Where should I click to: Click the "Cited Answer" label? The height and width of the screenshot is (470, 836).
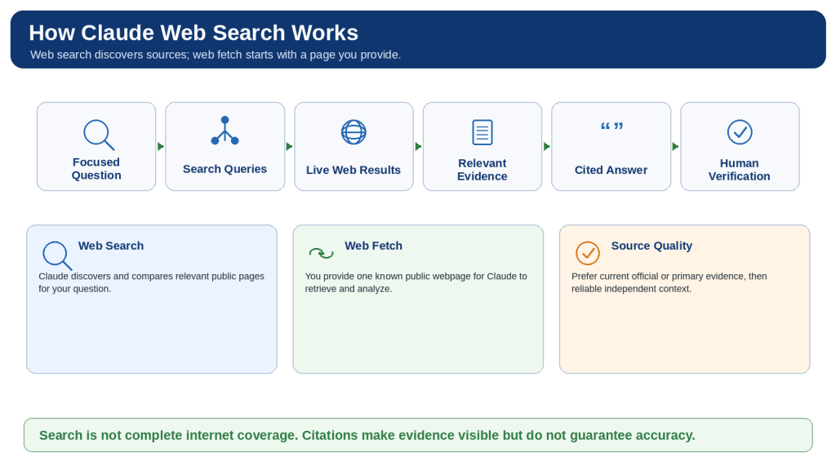point(611,170)
